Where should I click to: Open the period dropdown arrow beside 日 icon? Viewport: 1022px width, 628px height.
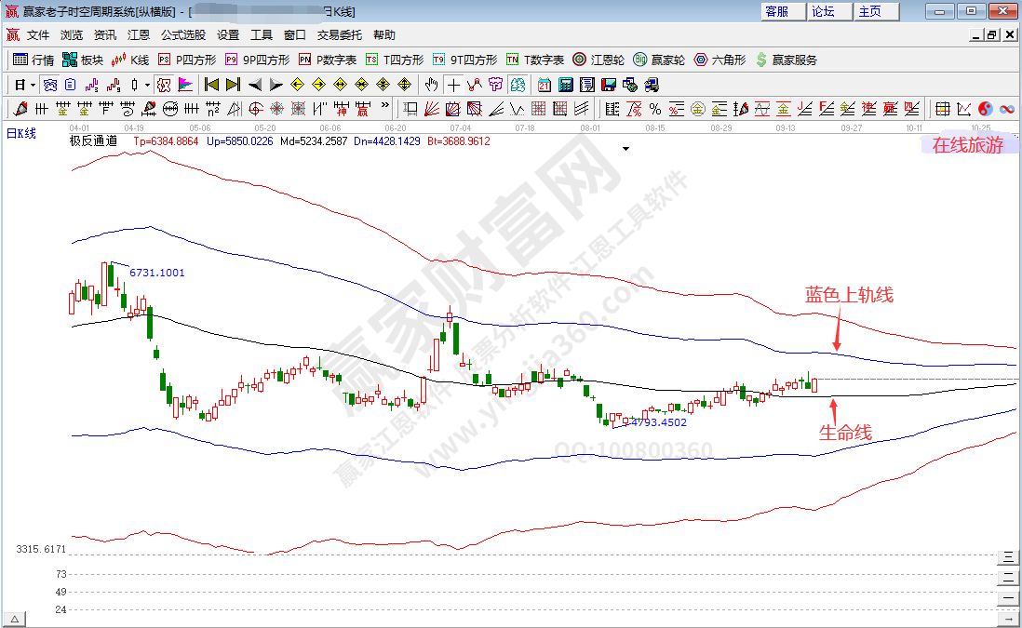[x=32, y=85]
